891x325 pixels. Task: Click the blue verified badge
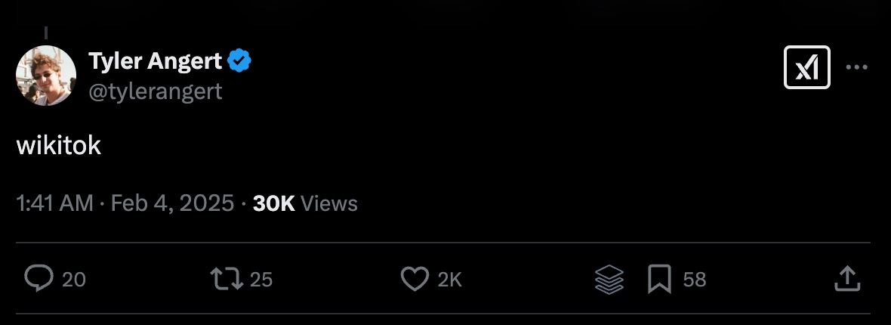pyautogui.click(x=239, y=61)
